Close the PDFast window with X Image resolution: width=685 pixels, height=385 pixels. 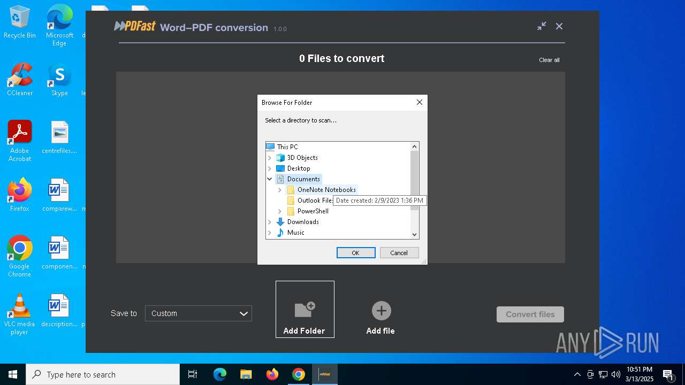(x=559, y=26)
